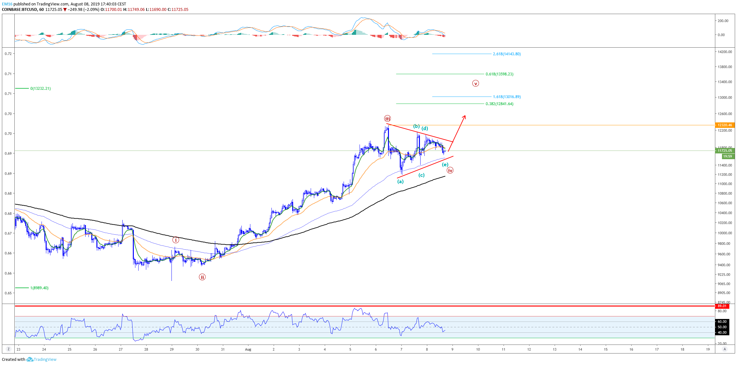Screen dimensions: 737x365
Task: Click the 10000.00 price axis tick
Action: pos(725,233)
